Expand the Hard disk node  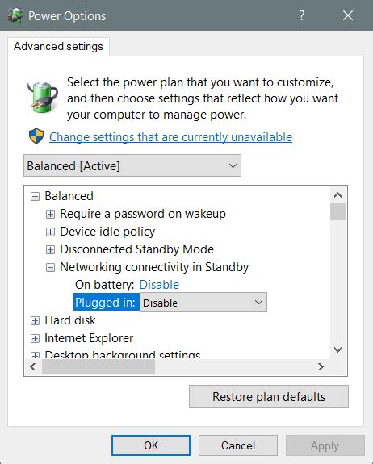(35, 321)
